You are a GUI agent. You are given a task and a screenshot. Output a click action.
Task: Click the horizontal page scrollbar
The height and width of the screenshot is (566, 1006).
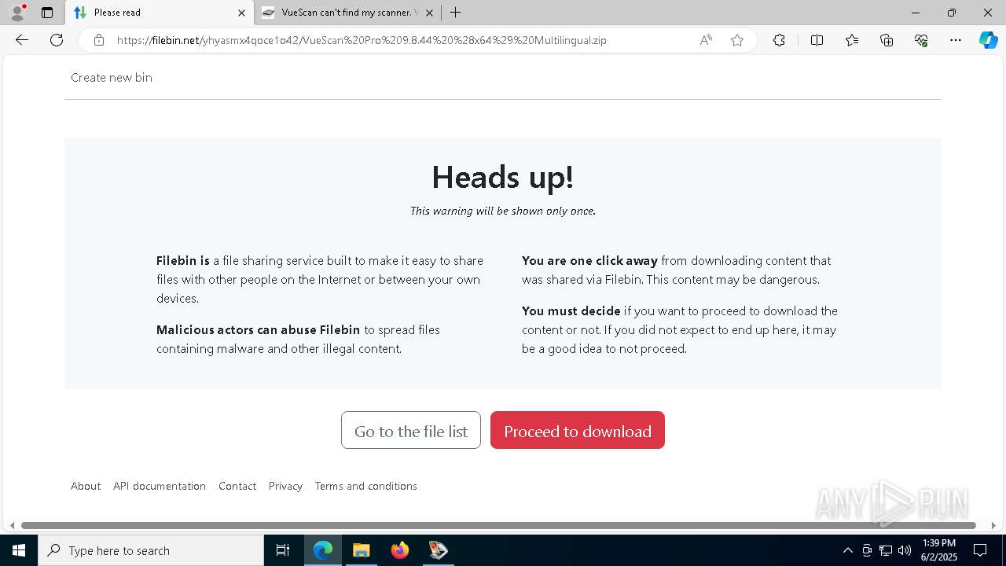tap(498, 525)
